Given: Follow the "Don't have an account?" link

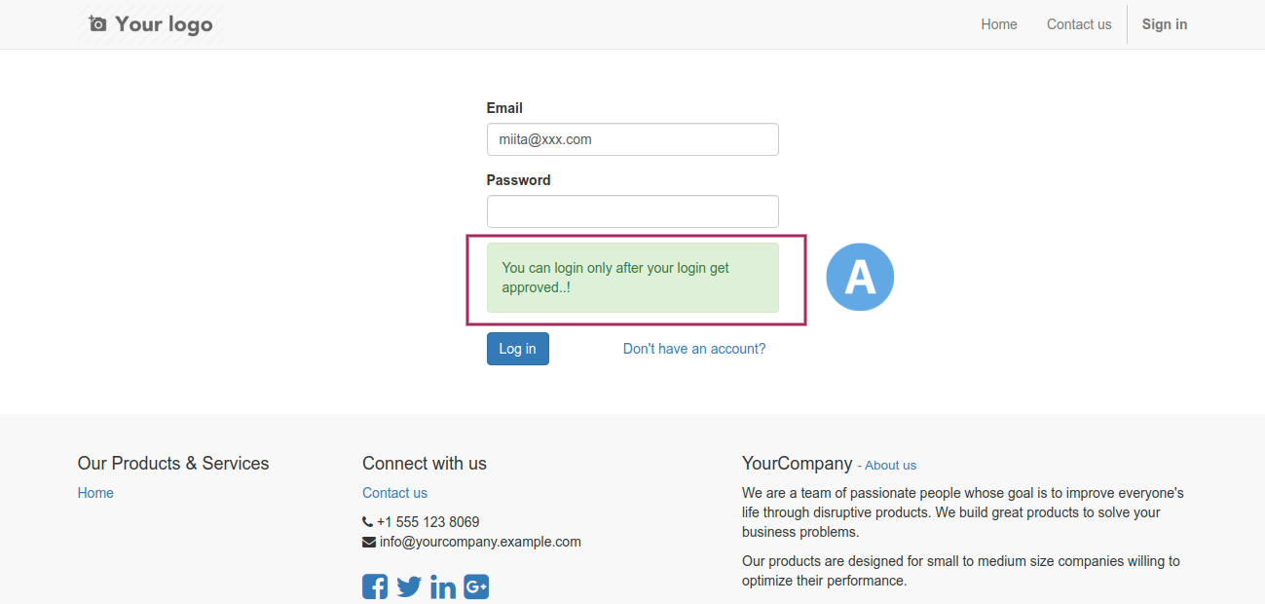Looking at the screenshot, I should (694, 349).
